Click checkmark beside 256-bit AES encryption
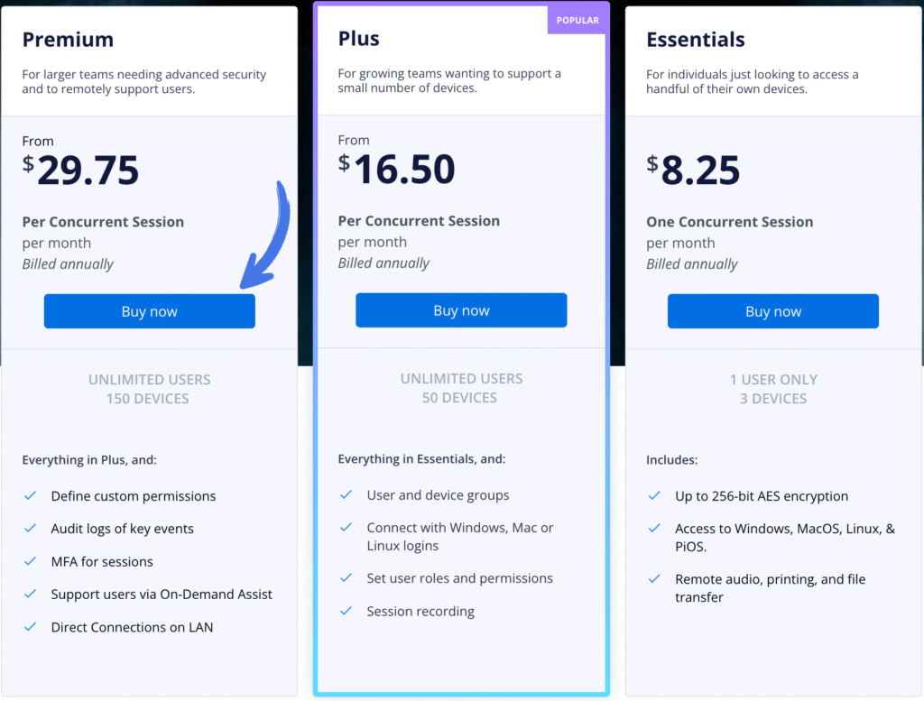The image size is (924, 701). 655,496
